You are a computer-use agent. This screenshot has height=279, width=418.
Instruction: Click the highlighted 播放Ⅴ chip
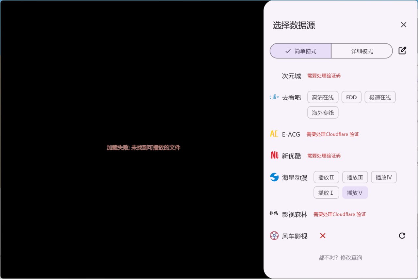click(x=355, y=192)
